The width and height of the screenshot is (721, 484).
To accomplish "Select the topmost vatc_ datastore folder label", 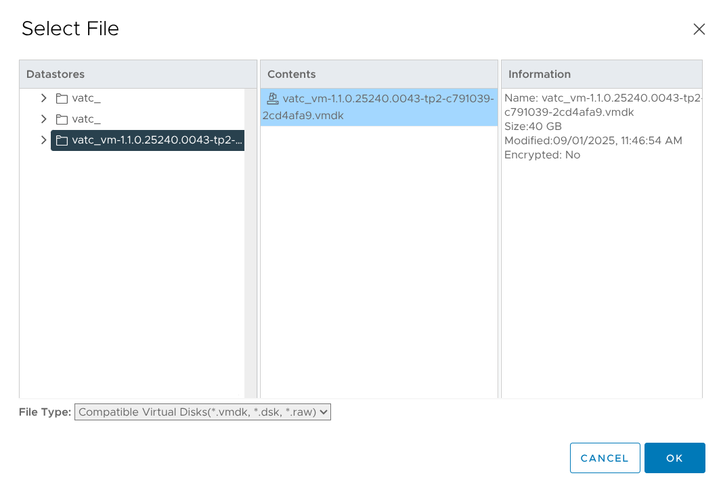I will coord(86,99).
